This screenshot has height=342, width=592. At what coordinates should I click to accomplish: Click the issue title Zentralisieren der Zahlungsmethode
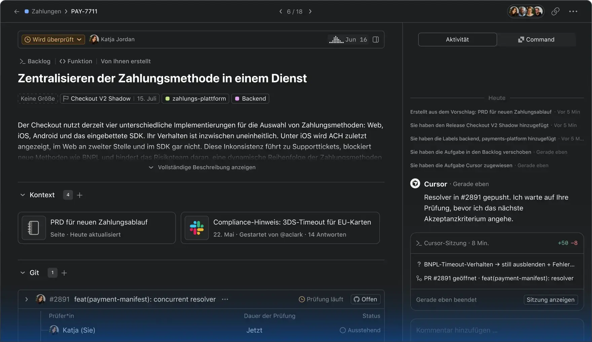(162, 78)
